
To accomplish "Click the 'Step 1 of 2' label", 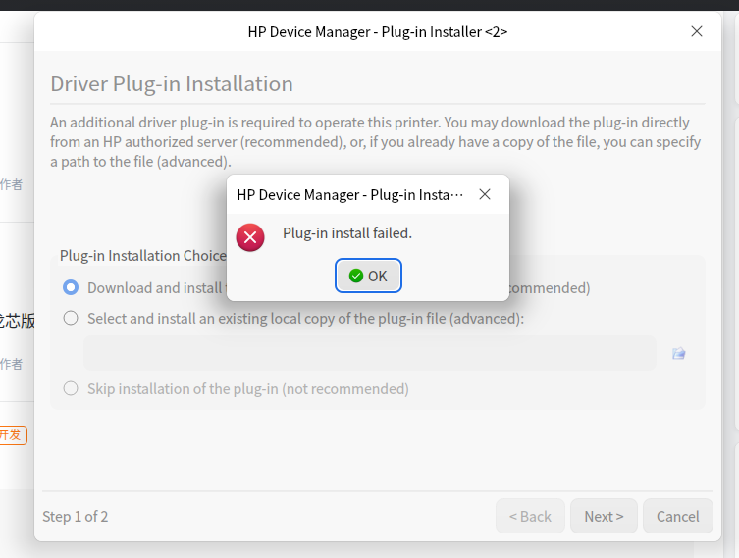I will pyautogui.click(x=76, y=517).
